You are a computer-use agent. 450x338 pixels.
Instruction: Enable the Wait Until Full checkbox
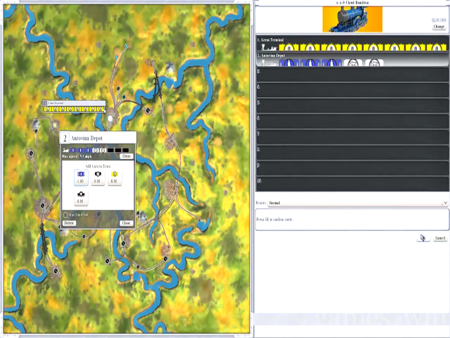click(x=66, y=215)
